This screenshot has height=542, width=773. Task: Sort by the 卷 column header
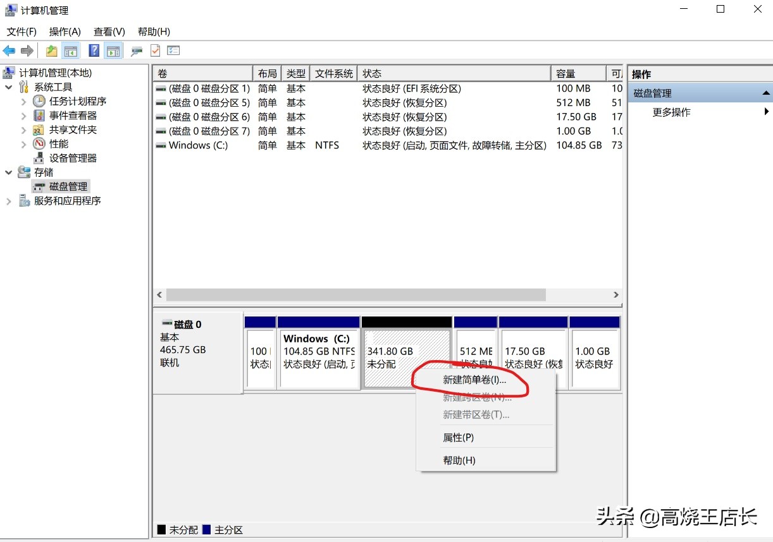[203, 73]
